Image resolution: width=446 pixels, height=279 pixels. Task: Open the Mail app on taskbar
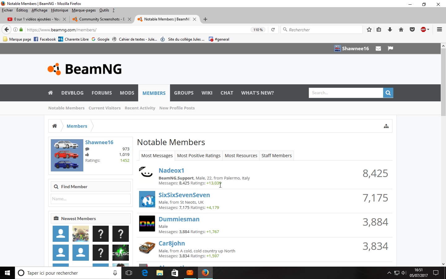pyautogui.click(x=190, y=273)
